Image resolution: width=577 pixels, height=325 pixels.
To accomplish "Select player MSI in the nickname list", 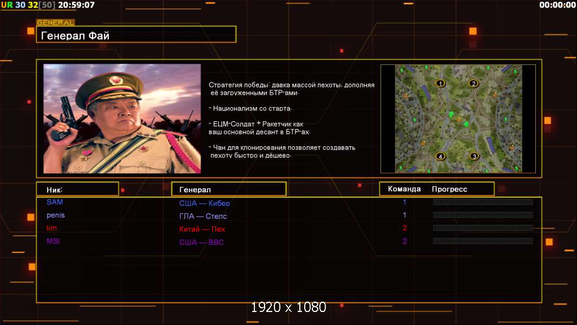I will coord(53,241).
